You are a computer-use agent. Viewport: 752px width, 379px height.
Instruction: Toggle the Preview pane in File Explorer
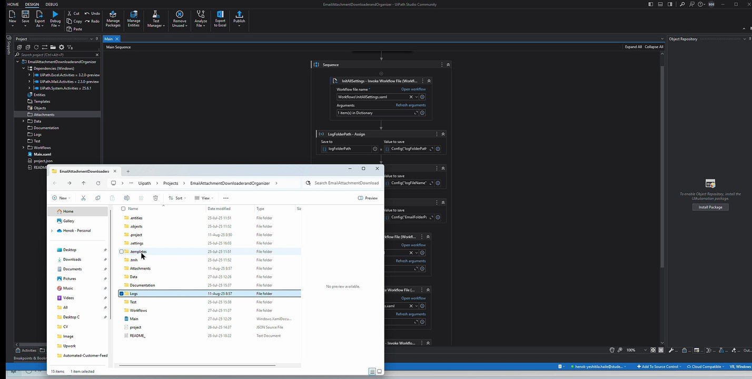368,198
